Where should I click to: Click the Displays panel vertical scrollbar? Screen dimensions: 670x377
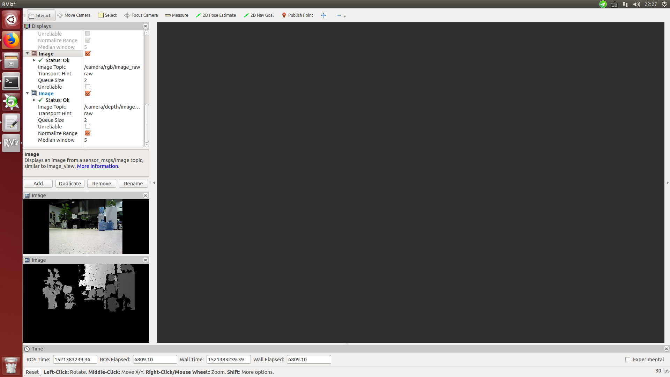[x=147, y=122]
